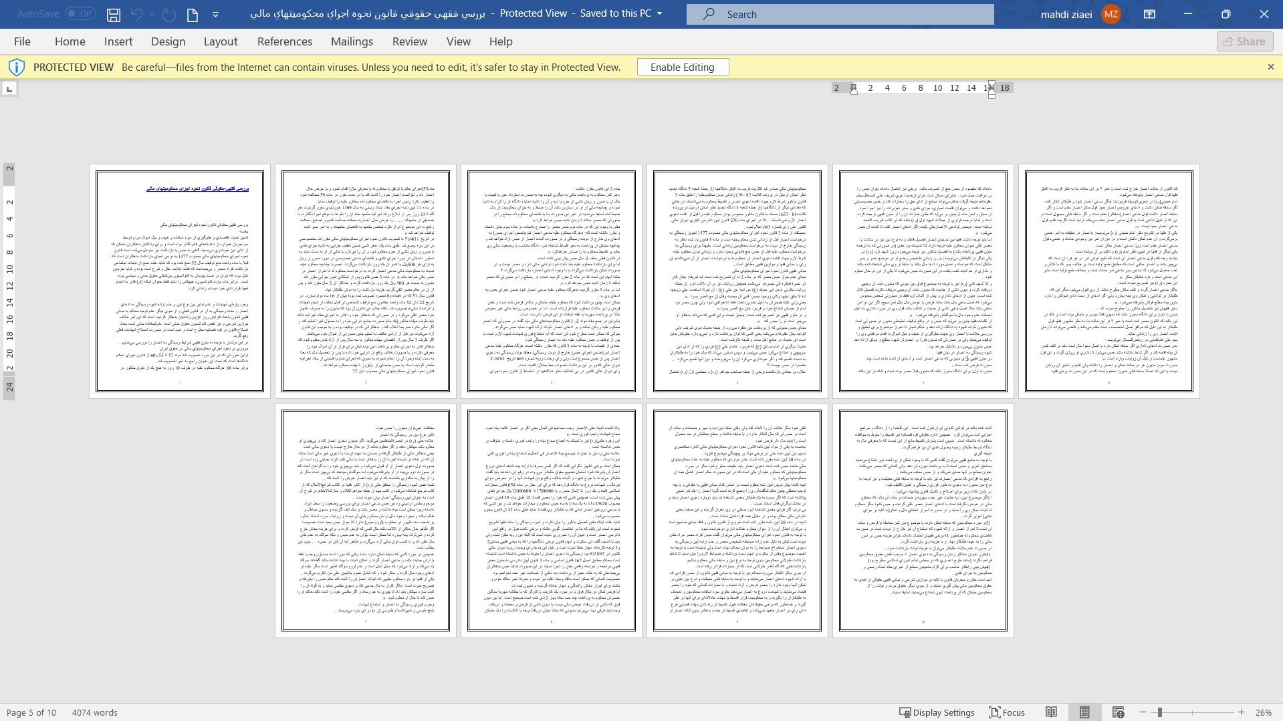Close the Protected View message bar
The height and width of the screenshot is (721, 1283).
click(x=1270, y=67)
